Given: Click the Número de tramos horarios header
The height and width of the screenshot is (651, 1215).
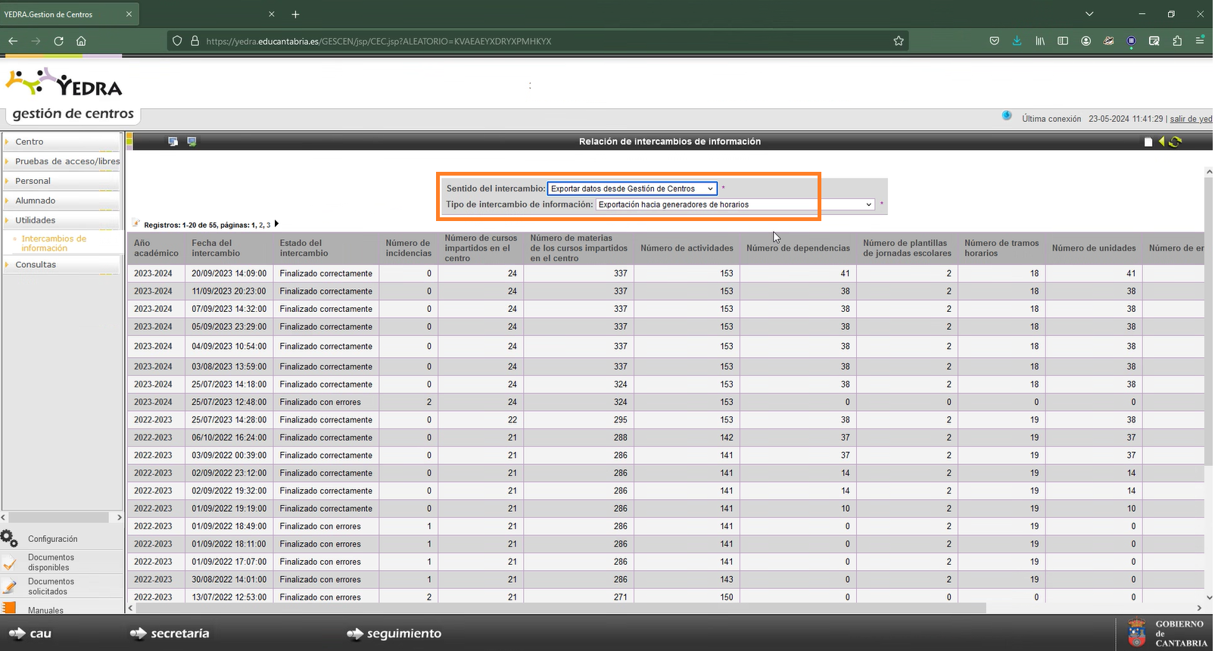Looking at the screenshot, I should pos(1002,248).
